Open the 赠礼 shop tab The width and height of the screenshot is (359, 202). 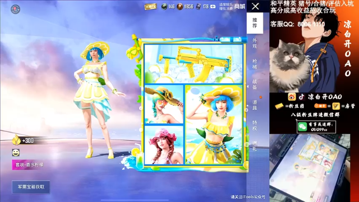pyautogui.click(x=255, y=146)
